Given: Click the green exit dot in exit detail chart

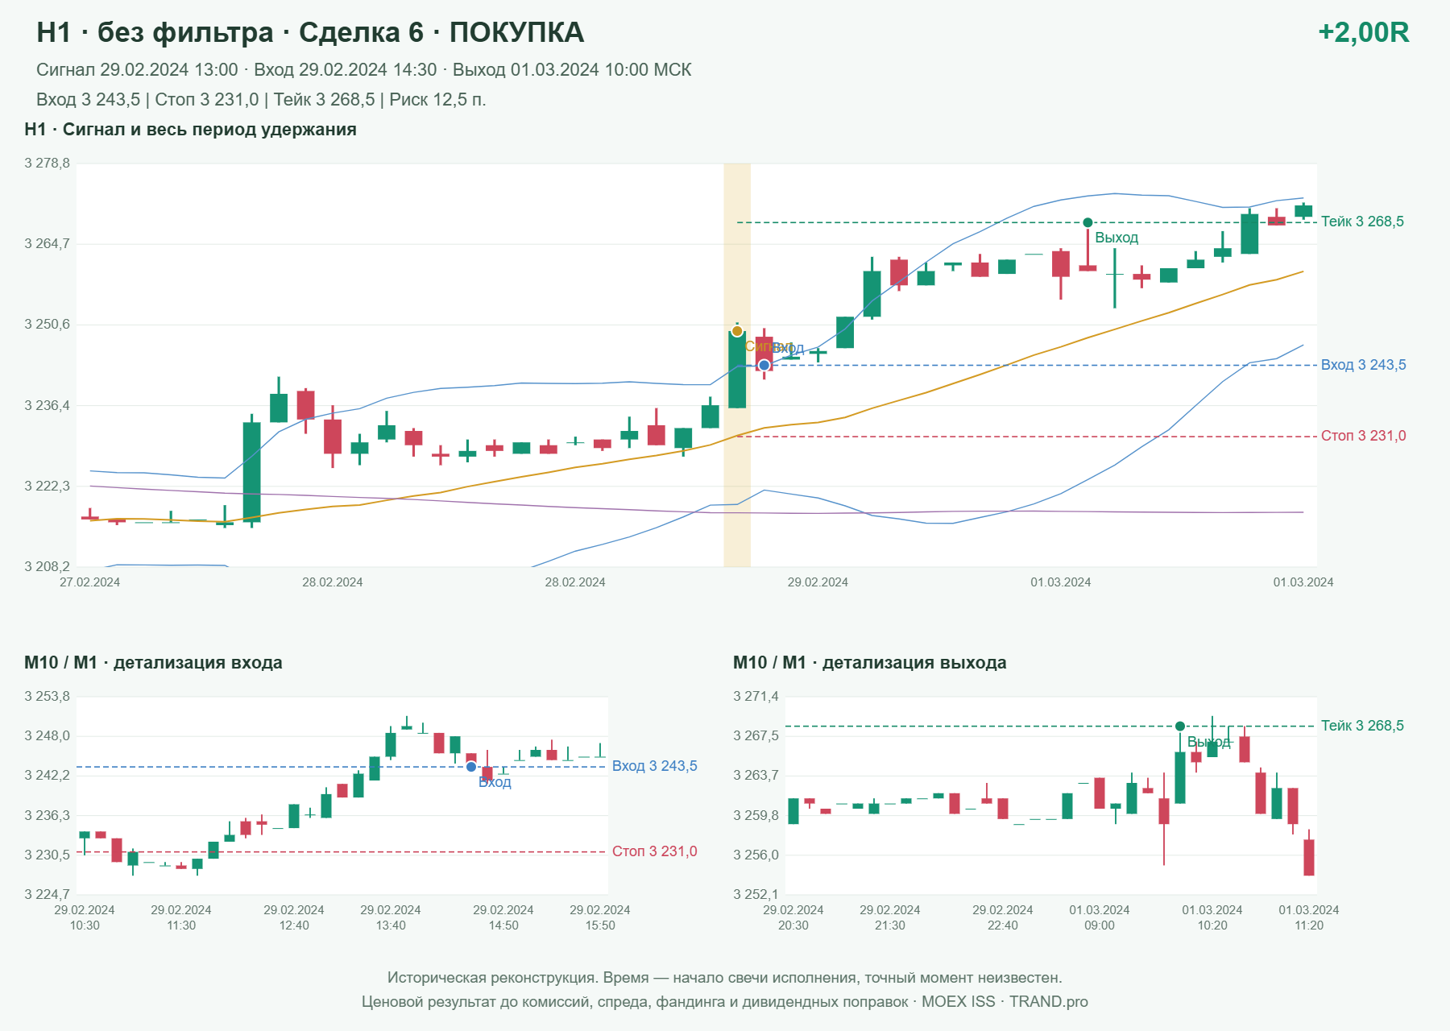Looking at the screenshot, I should pyautogui.click(x=1180, y=727).
